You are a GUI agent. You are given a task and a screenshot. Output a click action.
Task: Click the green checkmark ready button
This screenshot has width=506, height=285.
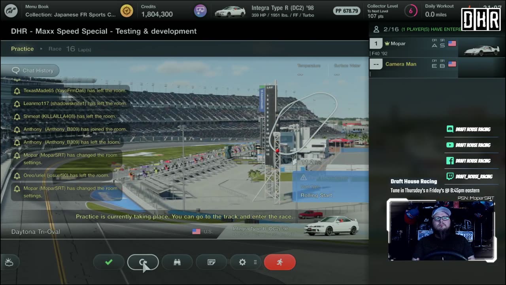click(x=109, y=262)
